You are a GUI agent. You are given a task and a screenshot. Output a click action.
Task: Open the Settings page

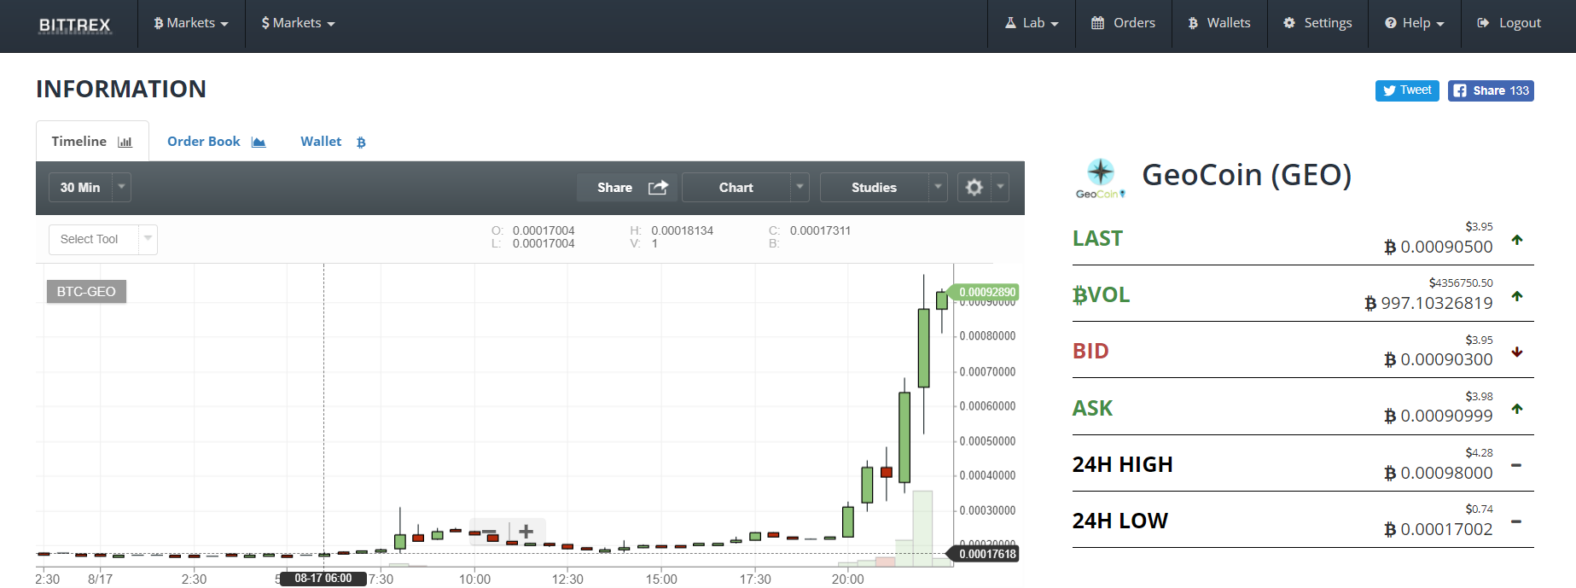click(x=1317, y=23)
